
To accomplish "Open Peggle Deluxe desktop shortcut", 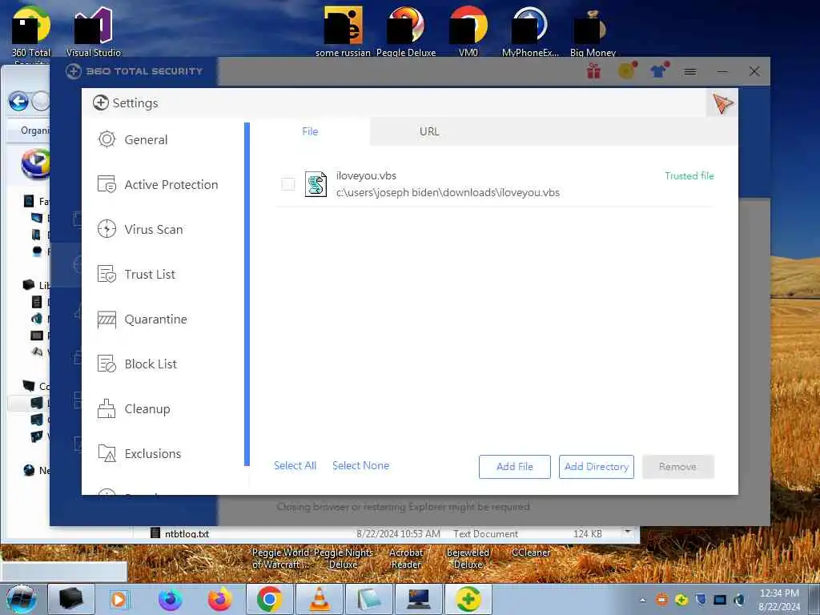I will point(406,31).
